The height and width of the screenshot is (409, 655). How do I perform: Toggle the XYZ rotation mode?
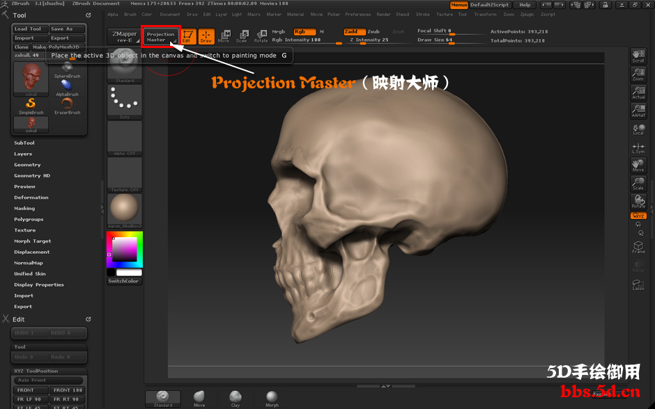coord(638,216)
